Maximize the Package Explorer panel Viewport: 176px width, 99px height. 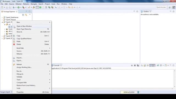pos(29,12)
